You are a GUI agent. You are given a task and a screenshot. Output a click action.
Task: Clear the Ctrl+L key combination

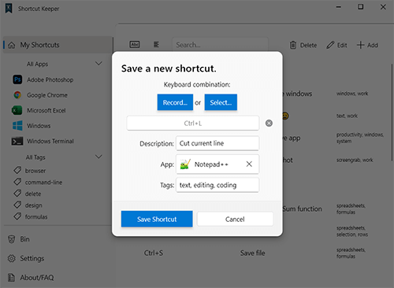point(269,123)
